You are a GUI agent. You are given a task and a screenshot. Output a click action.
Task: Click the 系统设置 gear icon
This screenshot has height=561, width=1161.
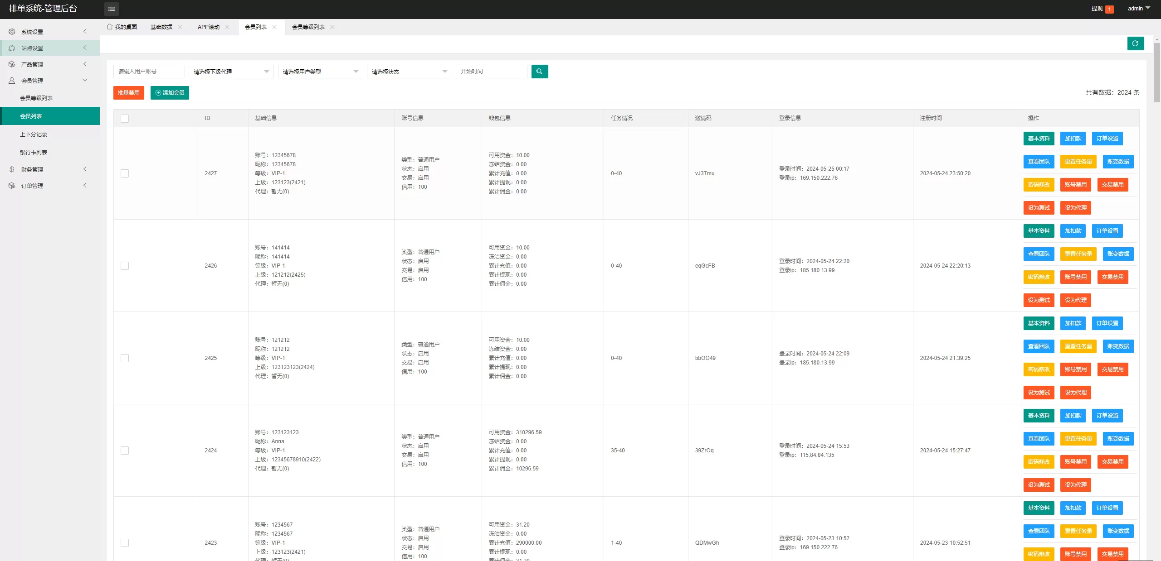click(x=12, y=32)
